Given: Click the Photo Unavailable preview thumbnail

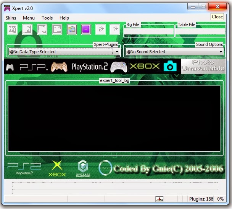Looking at the screenshot, I should (203, 66).
